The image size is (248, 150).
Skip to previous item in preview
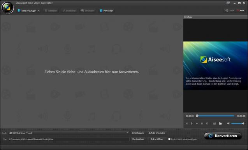coord(186,123)
